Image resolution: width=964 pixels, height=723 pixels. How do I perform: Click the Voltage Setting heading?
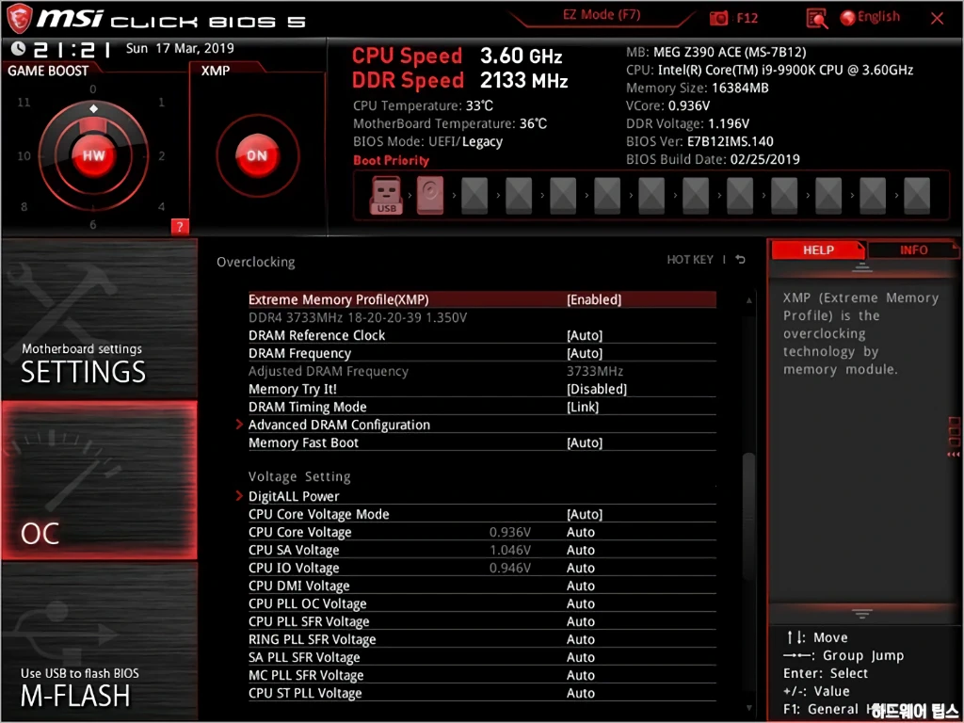pyautogui.click(x=299, y=476)
